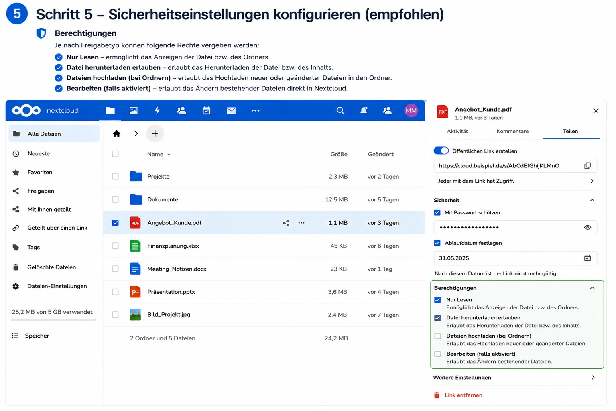Open Alle Dateien in the sidebar
Image resolution: width=616 pixels, height=411 pixels.
click(x=54, y=134)
